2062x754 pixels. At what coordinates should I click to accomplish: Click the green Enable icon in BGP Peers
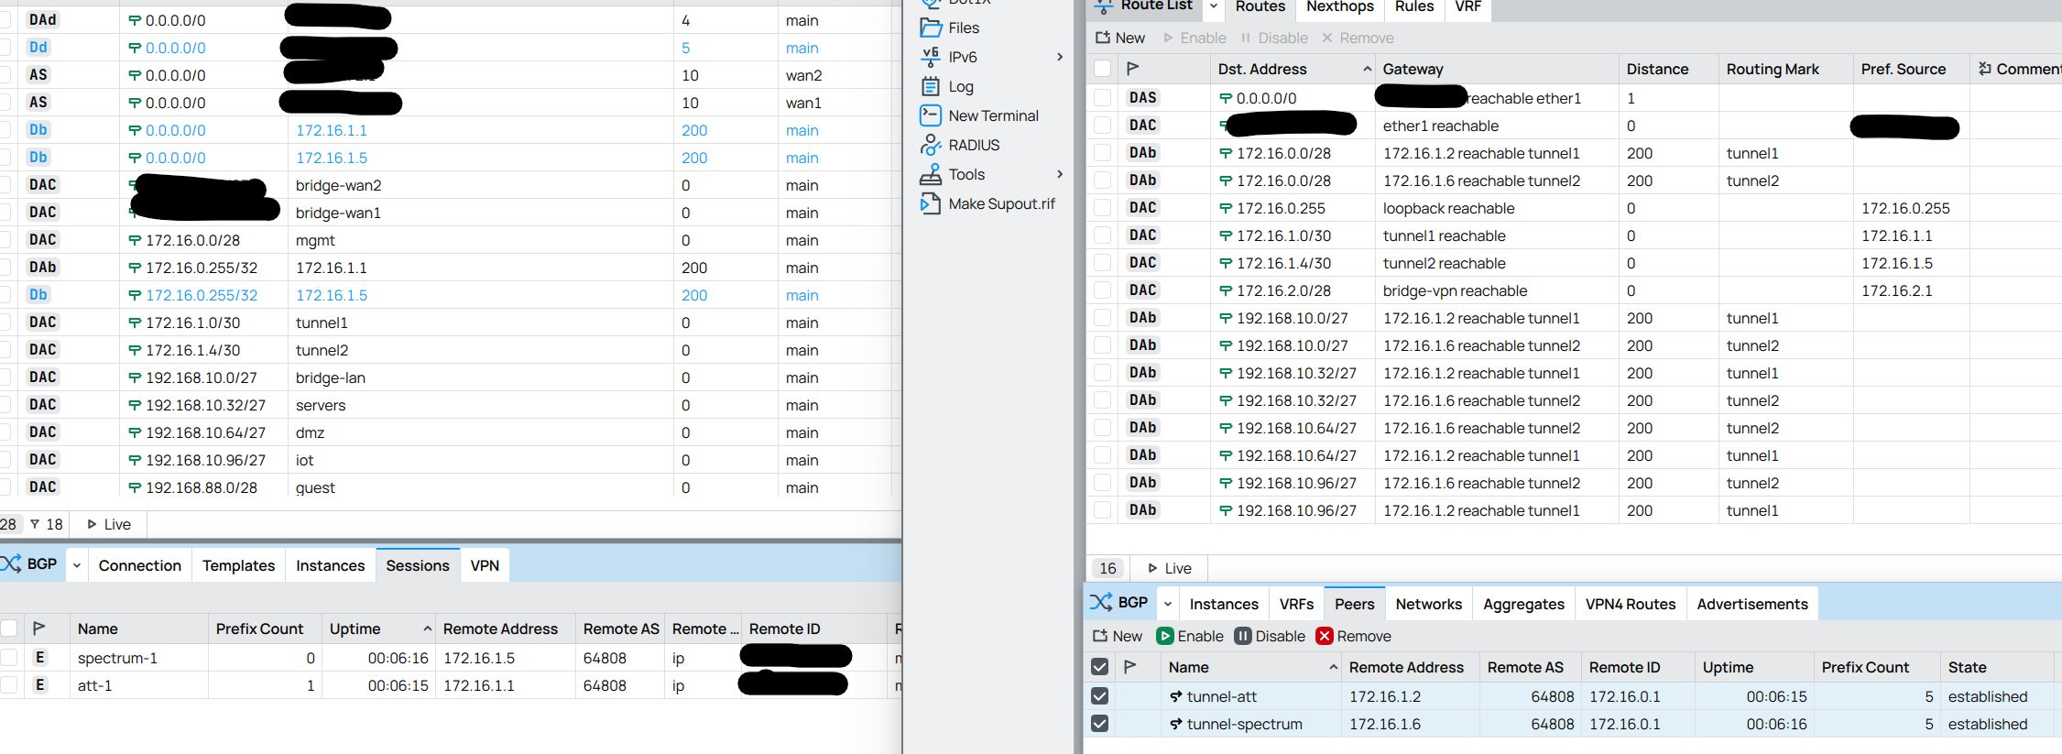pos(1165,636)
